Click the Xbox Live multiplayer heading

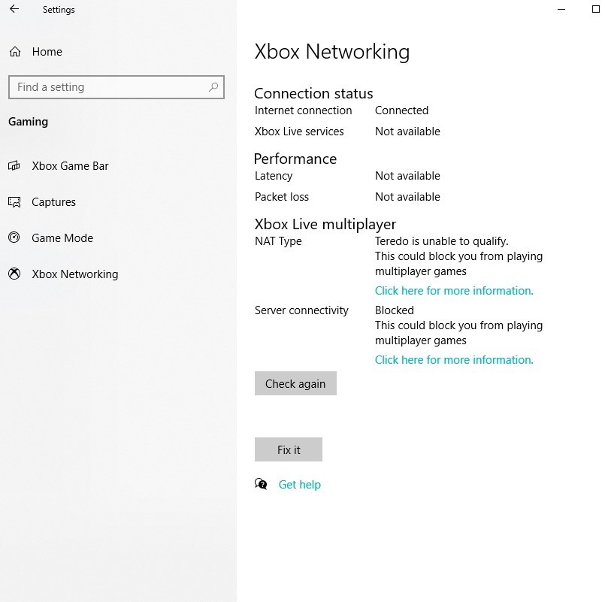tap(325, 224)
